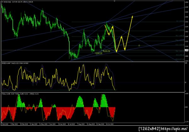
Task: Click the 7 Aug 2015 date label
Action: click(81, 124)
